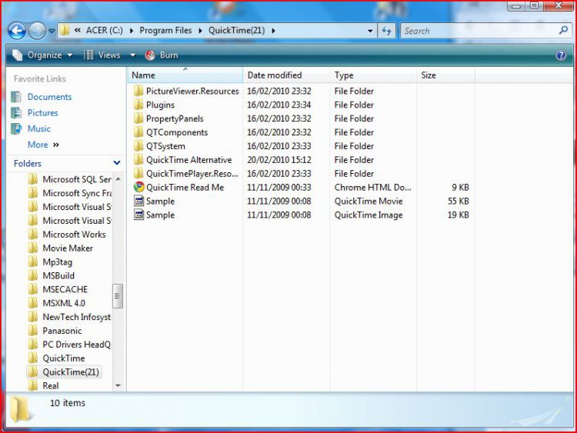Navigate to Program Files breadcrumb
The height and width of the screenshot is (433, 577).
click(165, 31)
